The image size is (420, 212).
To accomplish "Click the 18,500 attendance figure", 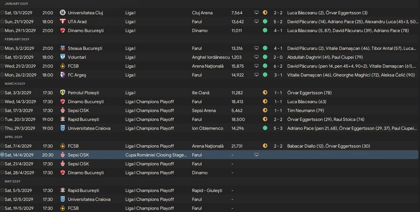I will click(238, 119).
